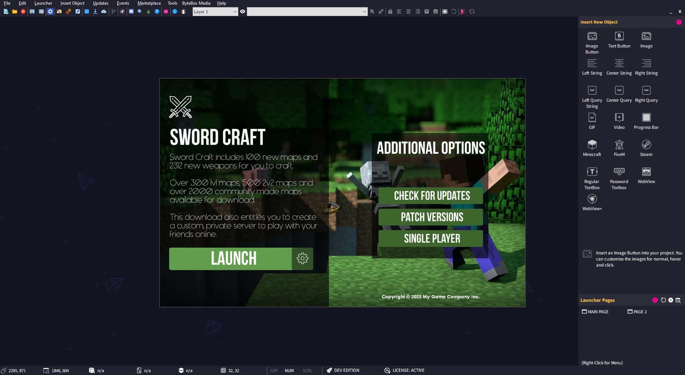The width and height of the screenshot is (685, 375).
Task: Click the refresh icon in Launcher Pages header
Action: click(x=663, y=300)
